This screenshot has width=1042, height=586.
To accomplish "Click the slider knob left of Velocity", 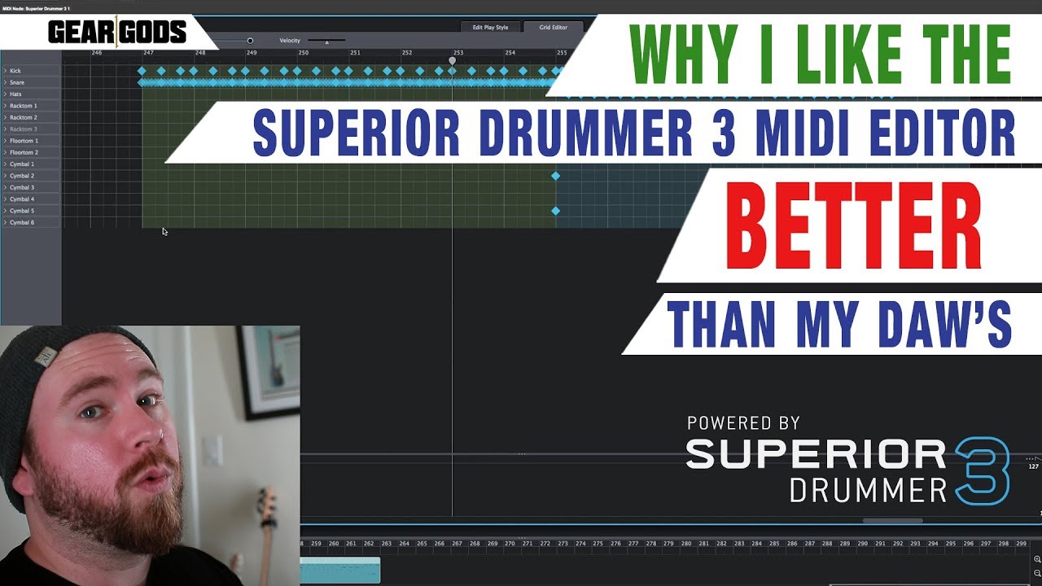I will pyautogui.click(x=250, y=41).
